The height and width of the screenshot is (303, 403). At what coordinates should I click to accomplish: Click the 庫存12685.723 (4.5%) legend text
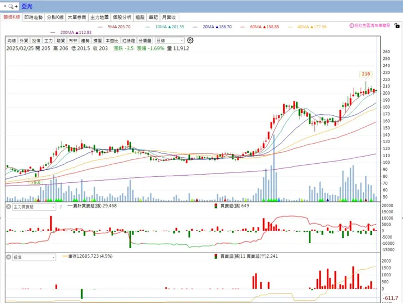click(90, 256)
